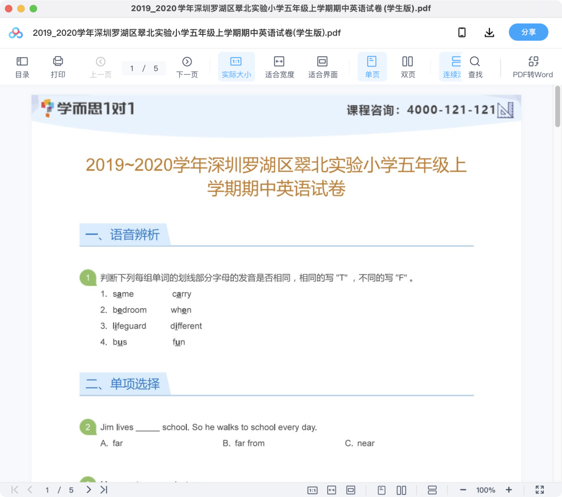Screen dimensions: 562x497
Task: Click fit page icon in bottom bar
Action: pos(351,490)
